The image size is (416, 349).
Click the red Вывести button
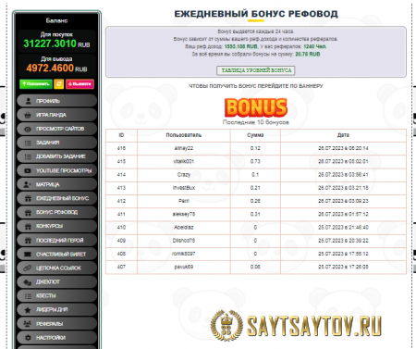point(80,84)
